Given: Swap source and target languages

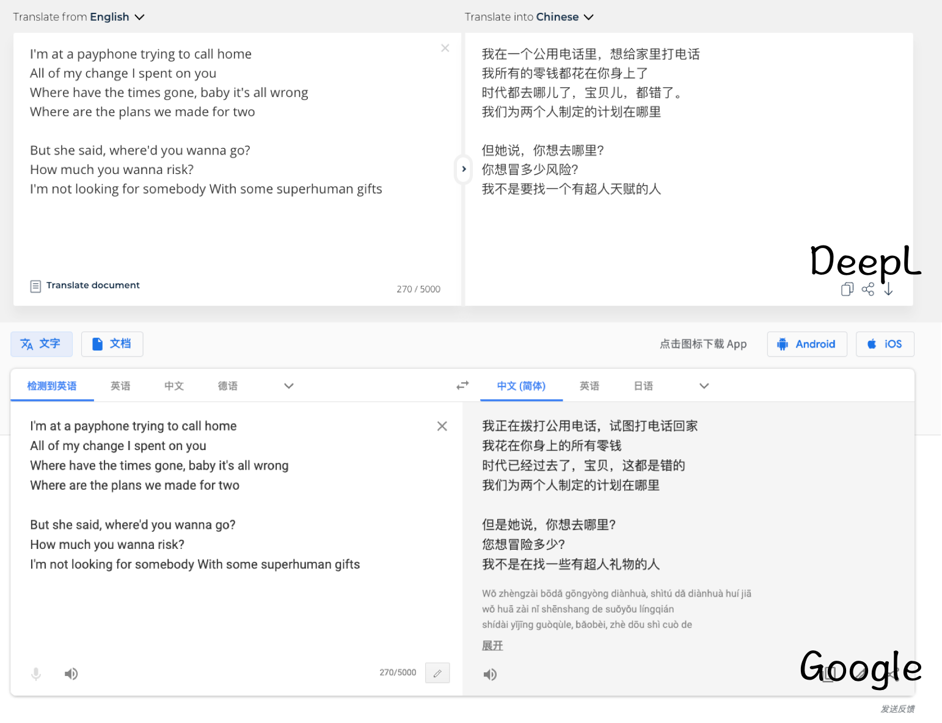Looking at the screenshot, I should pos(462,385).
